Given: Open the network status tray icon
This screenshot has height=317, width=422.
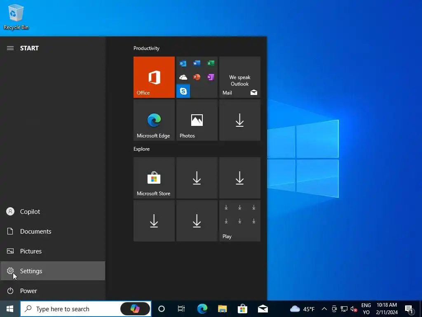Looking at the screenshot, I should [344, 309].
